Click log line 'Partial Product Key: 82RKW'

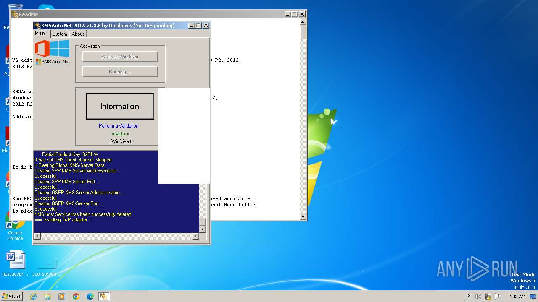click(70, 154)
